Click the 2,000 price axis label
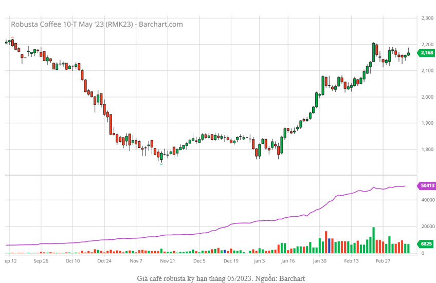Image resolution: width=436 pixels, height=283 pixels. pos(427,97)
